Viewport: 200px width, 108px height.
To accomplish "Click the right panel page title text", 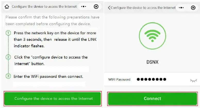I will click(x=143, y=8).
